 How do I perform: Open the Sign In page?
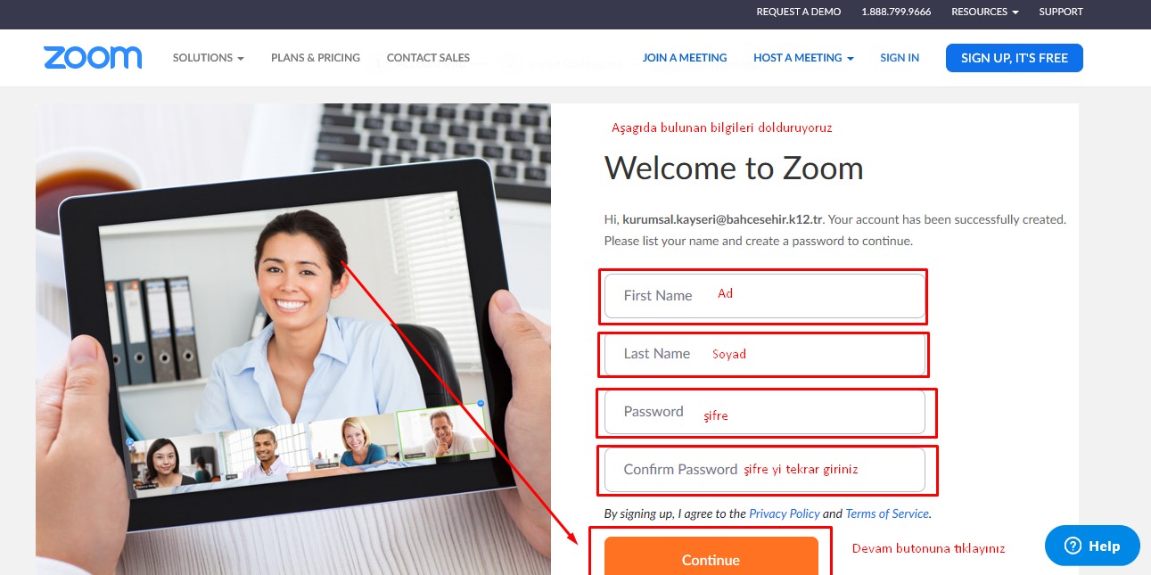900,58
